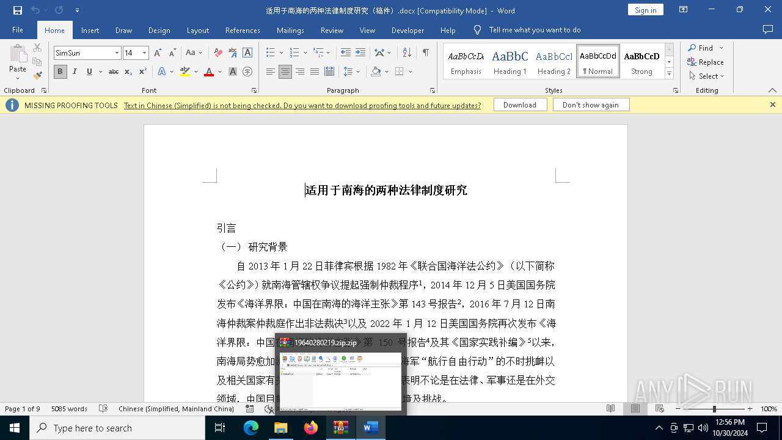Image resolution: width=782 pixels, height=440 pixels.
Task: Click Sign in button
Action: [645, 10]
